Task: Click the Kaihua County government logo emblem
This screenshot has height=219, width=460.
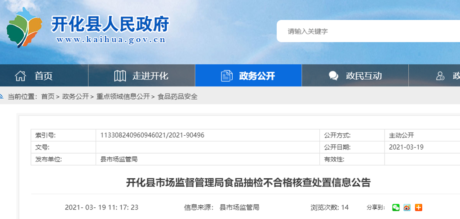Action: pyautogui.click(x=24, y=27)
